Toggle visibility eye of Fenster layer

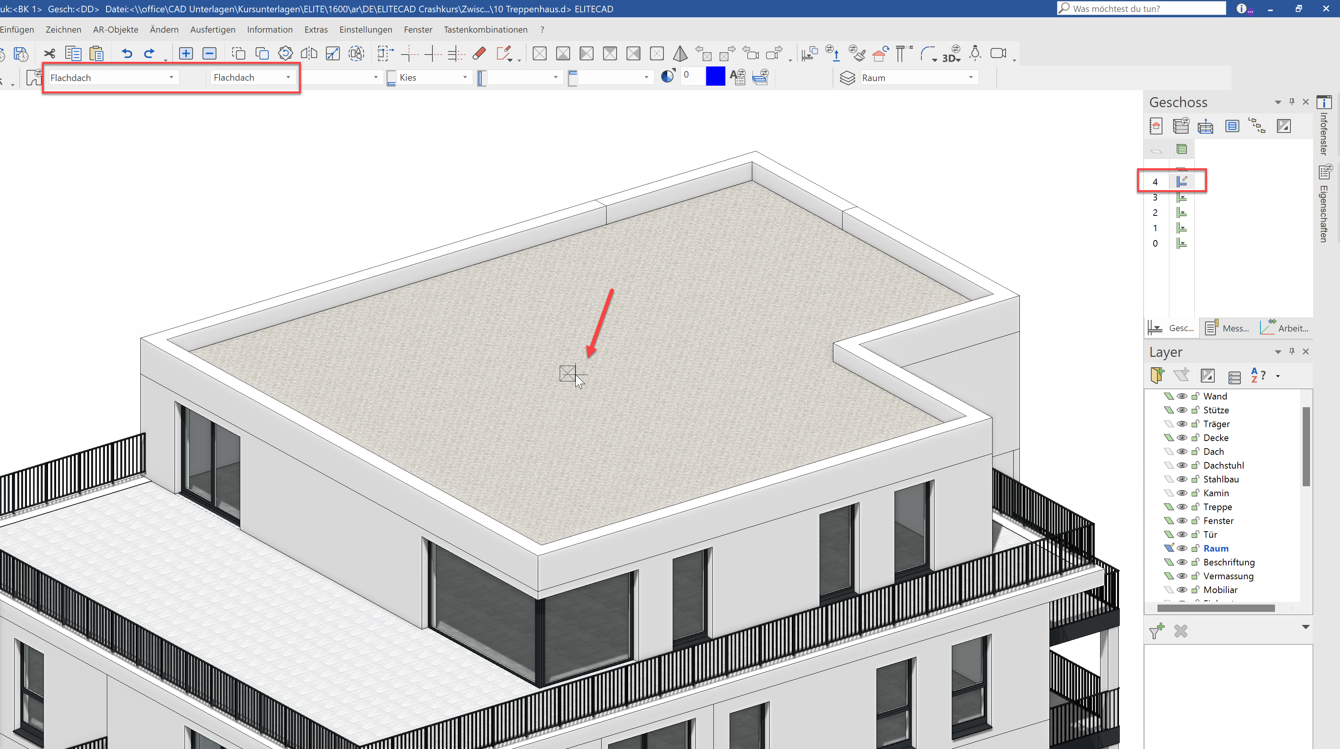1182,521
